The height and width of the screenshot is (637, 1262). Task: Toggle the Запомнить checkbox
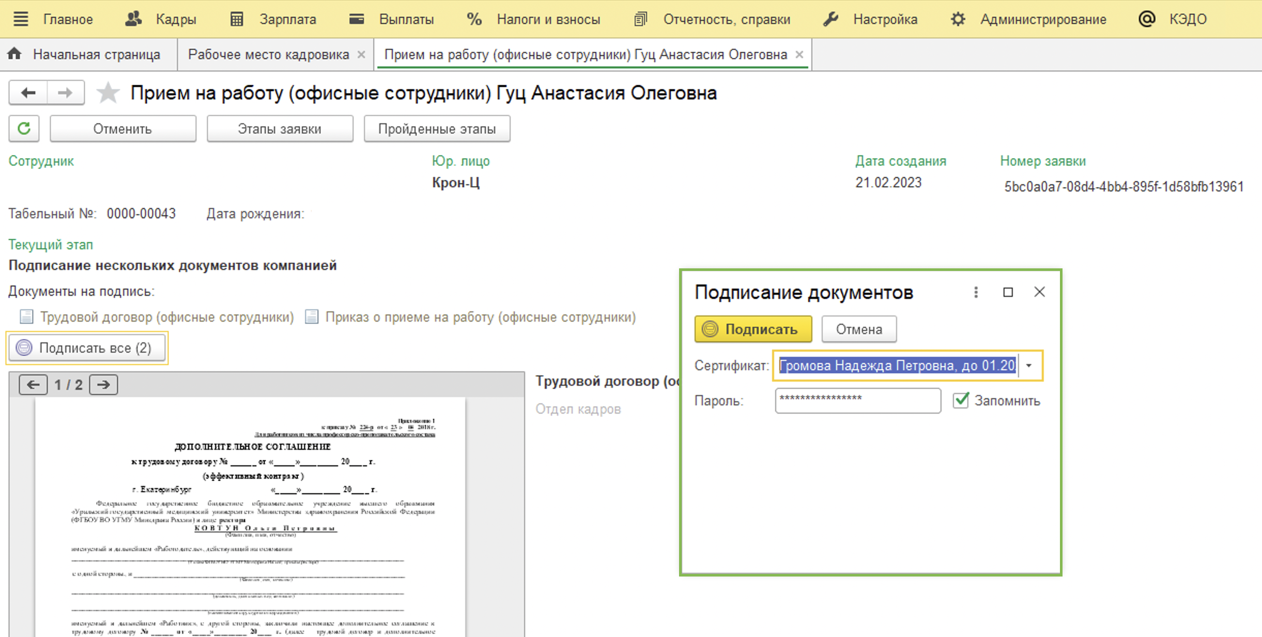point(961,400)
